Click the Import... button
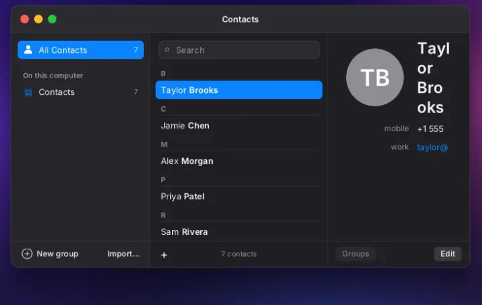Viewport: 482px width, 305px height. (x=124, y=253)
